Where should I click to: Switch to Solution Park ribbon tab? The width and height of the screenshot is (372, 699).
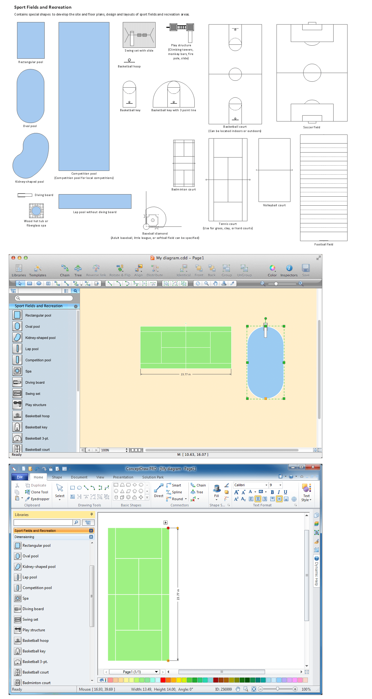[x=153, y=477]
